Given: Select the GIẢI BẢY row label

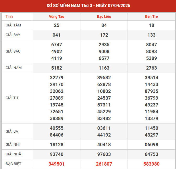Looking at the screenshot, I should coord(13,35).
